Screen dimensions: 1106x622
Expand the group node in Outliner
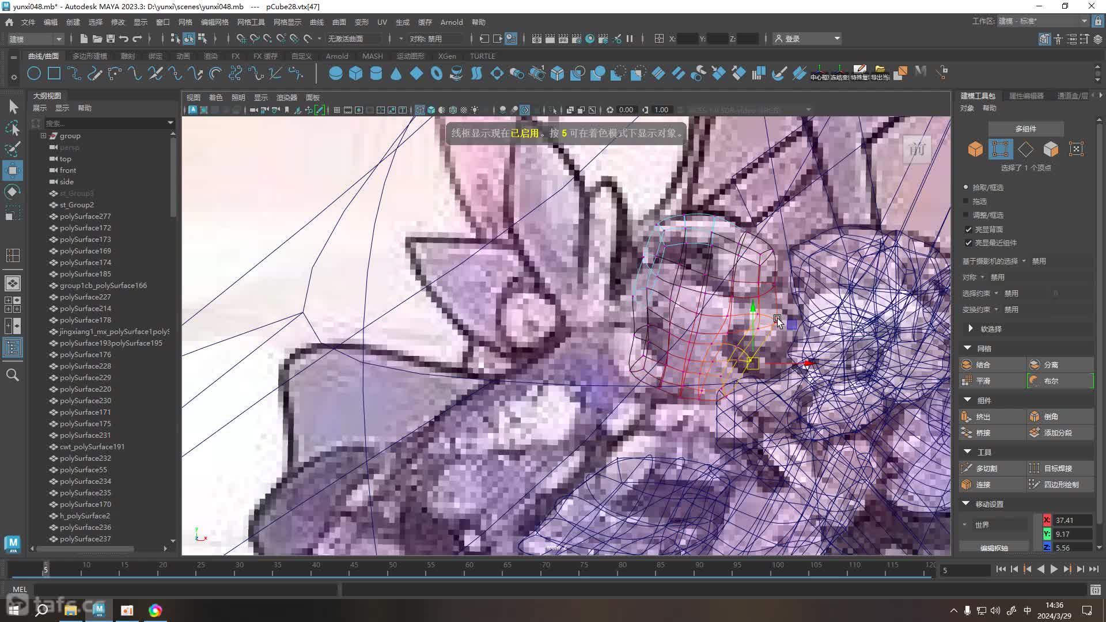(x=43, y=136)
